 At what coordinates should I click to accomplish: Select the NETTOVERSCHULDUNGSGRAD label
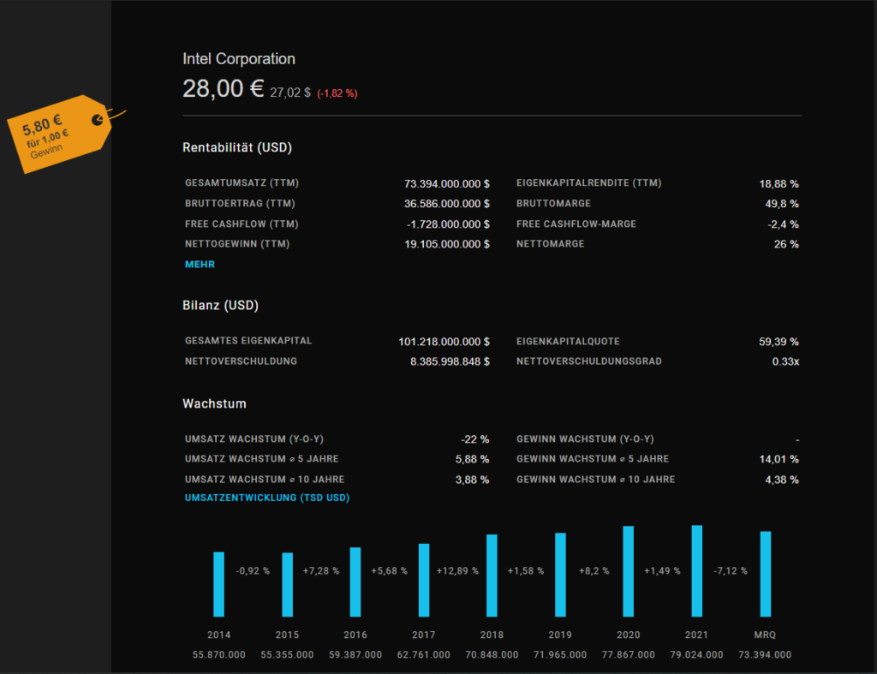(x=589, y=361)
